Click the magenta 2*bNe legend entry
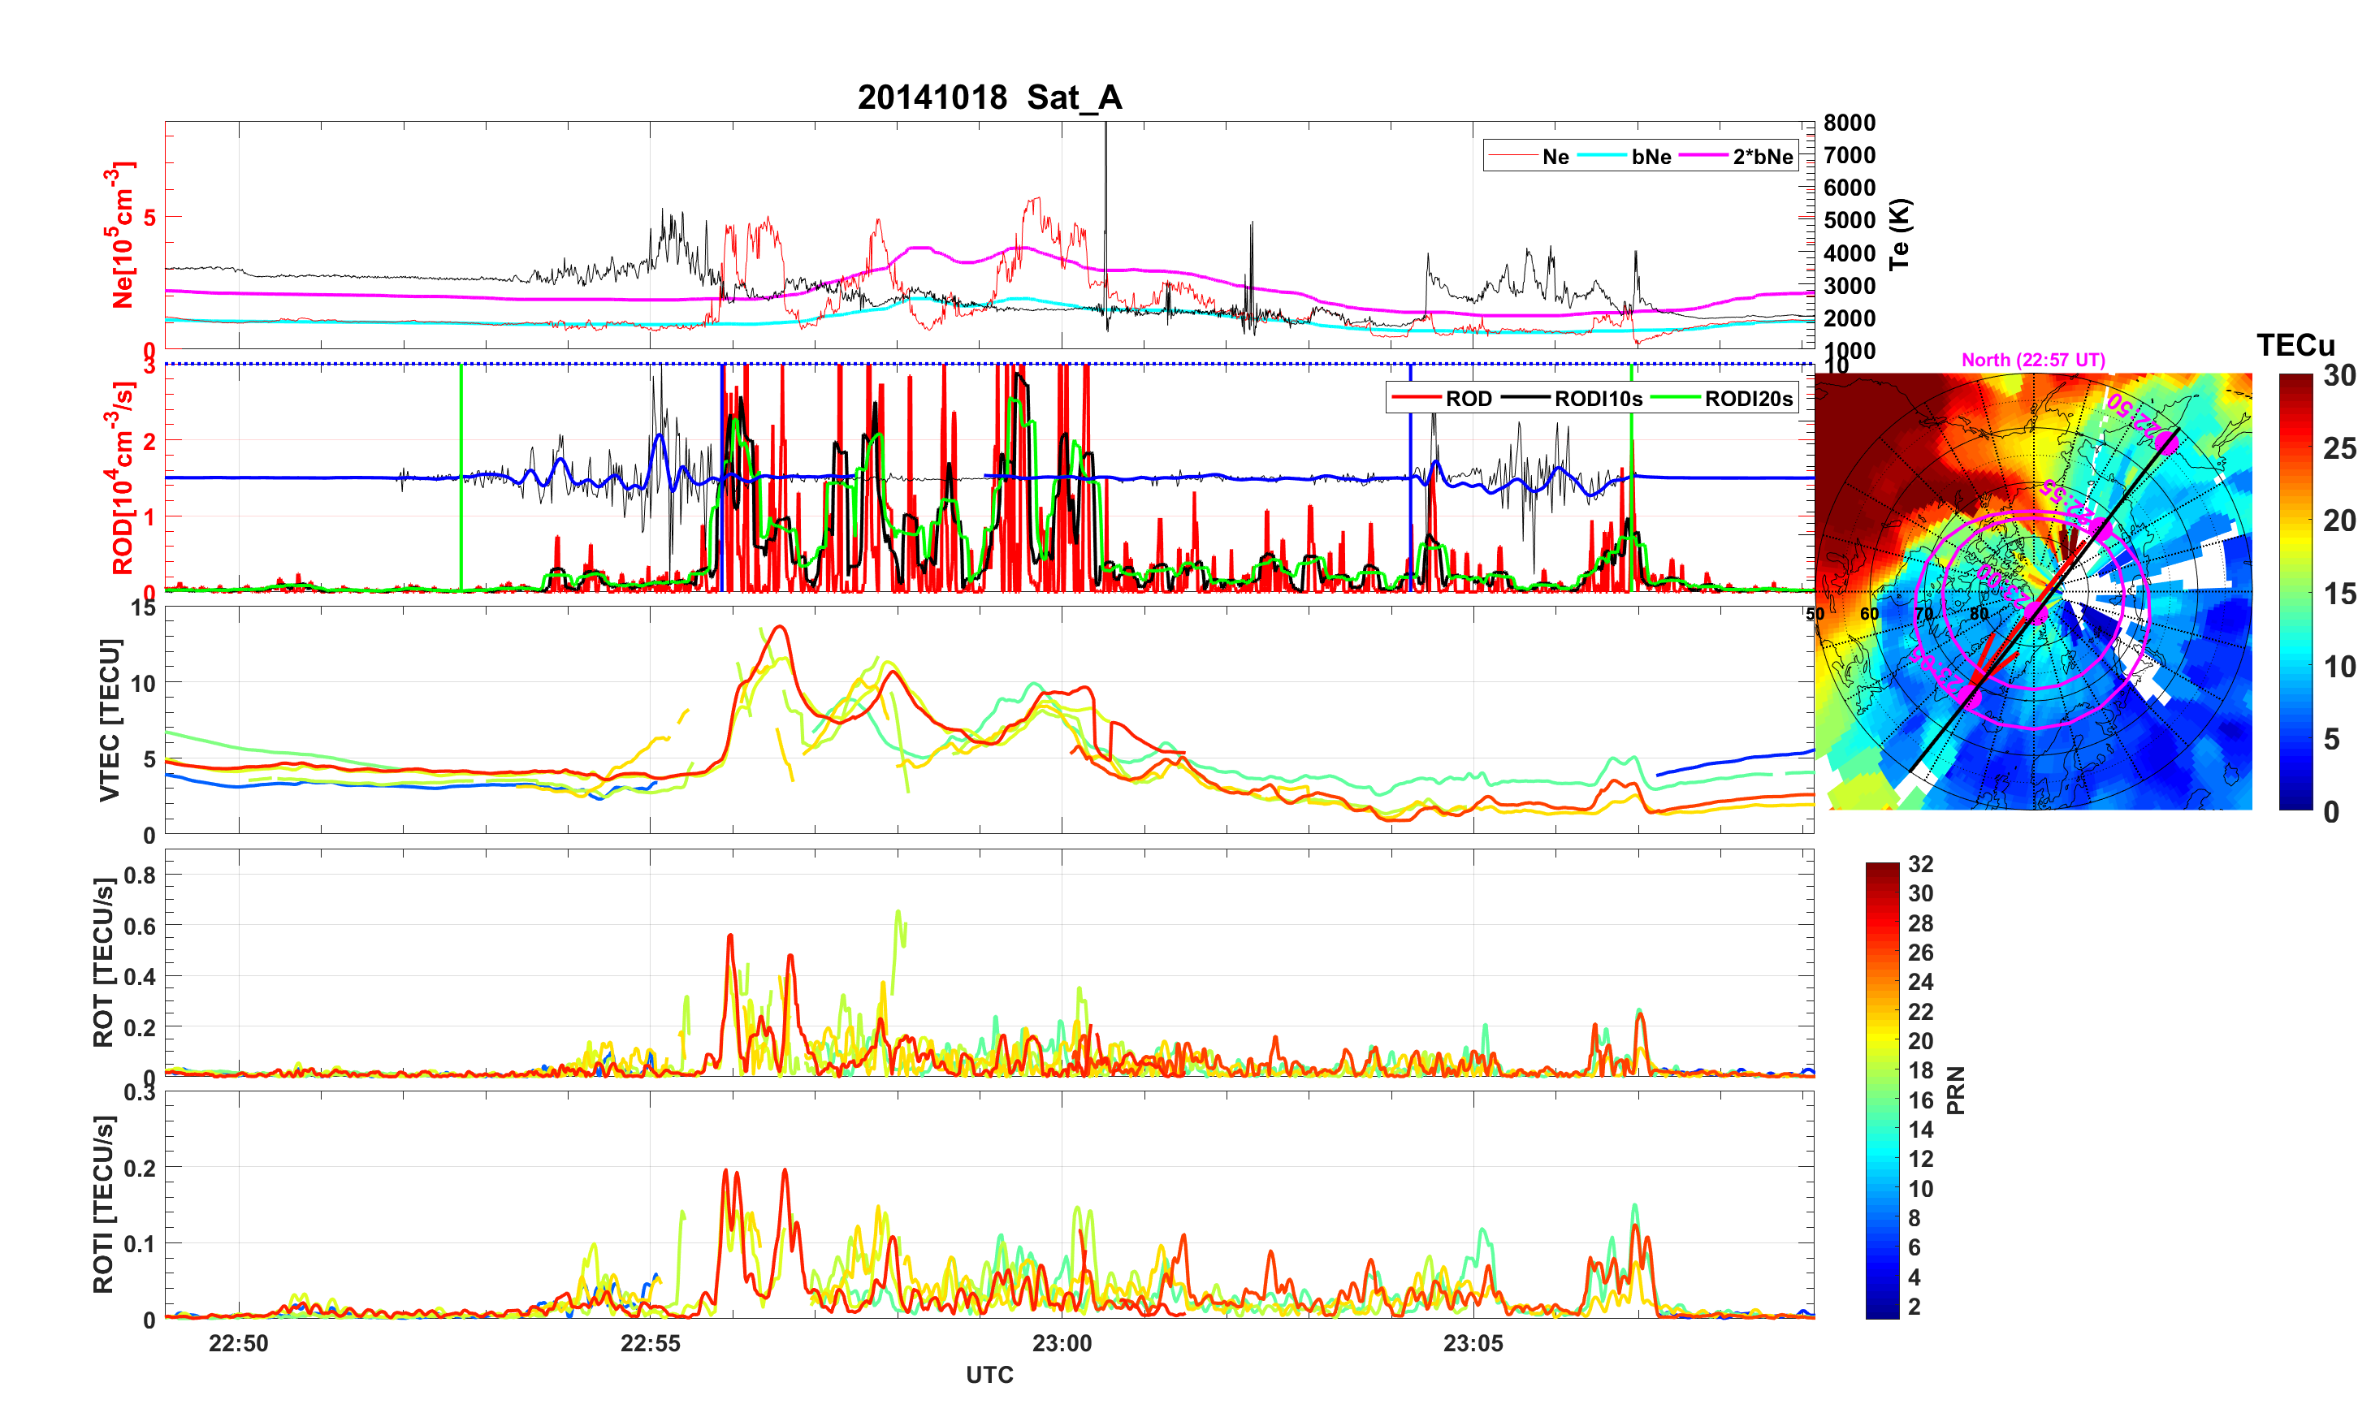 tap(1762, 157)
